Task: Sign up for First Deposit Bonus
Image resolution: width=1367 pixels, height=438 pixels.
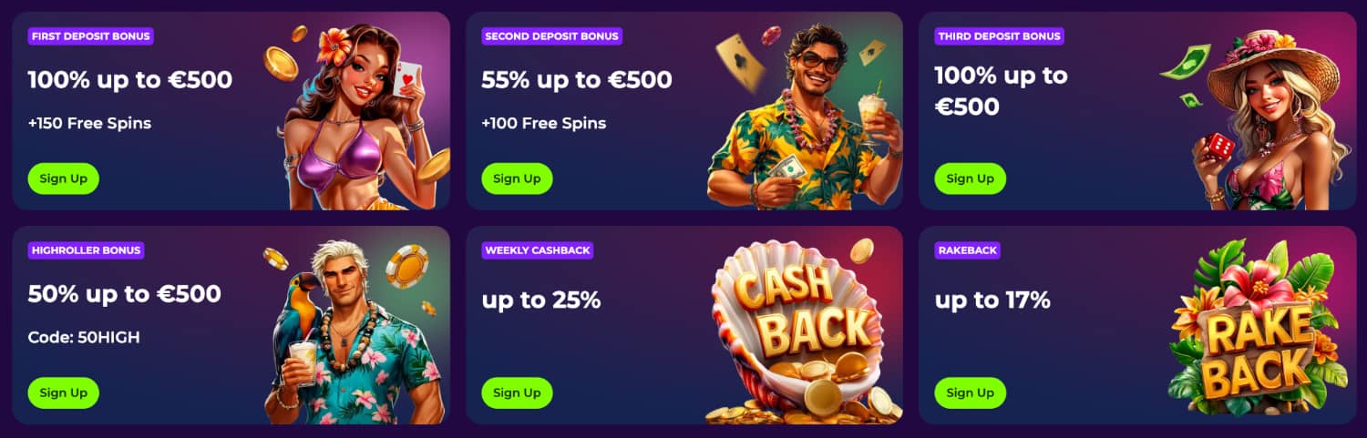Action: (x=64, y=178)
